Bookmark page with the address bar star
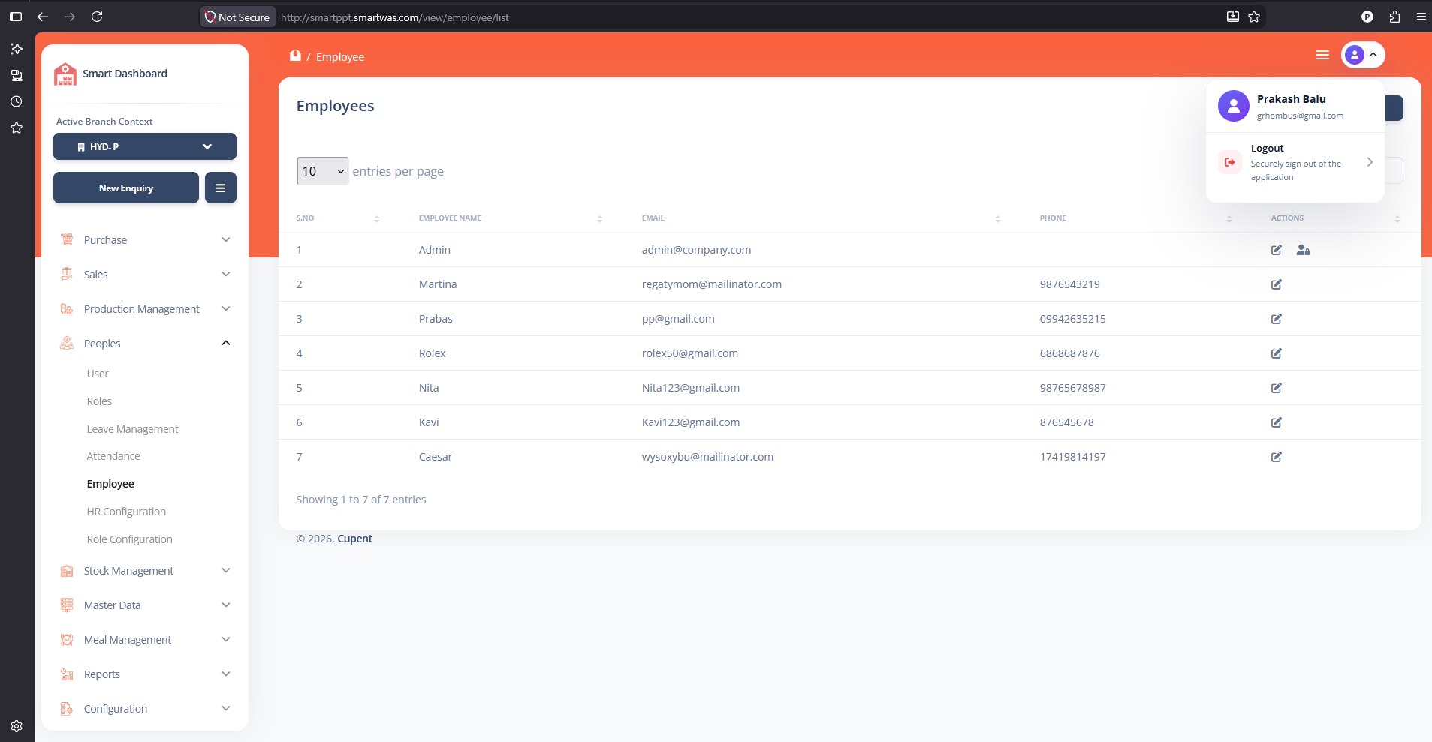 tap(1254, 17)
